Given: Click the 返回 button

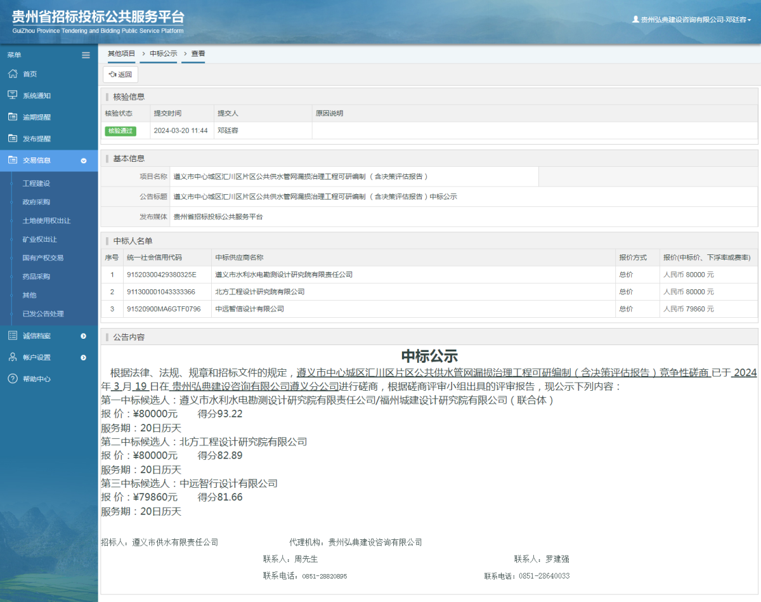Looking at the screenshot, I should pyautogui.click(x=120, y=74).
